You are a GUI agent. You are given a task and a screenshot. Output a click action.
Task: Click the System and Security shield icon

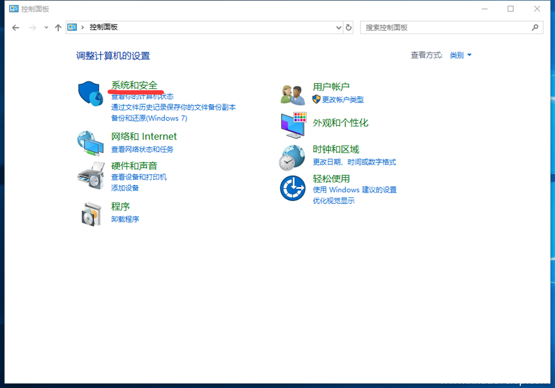point(90,94)
